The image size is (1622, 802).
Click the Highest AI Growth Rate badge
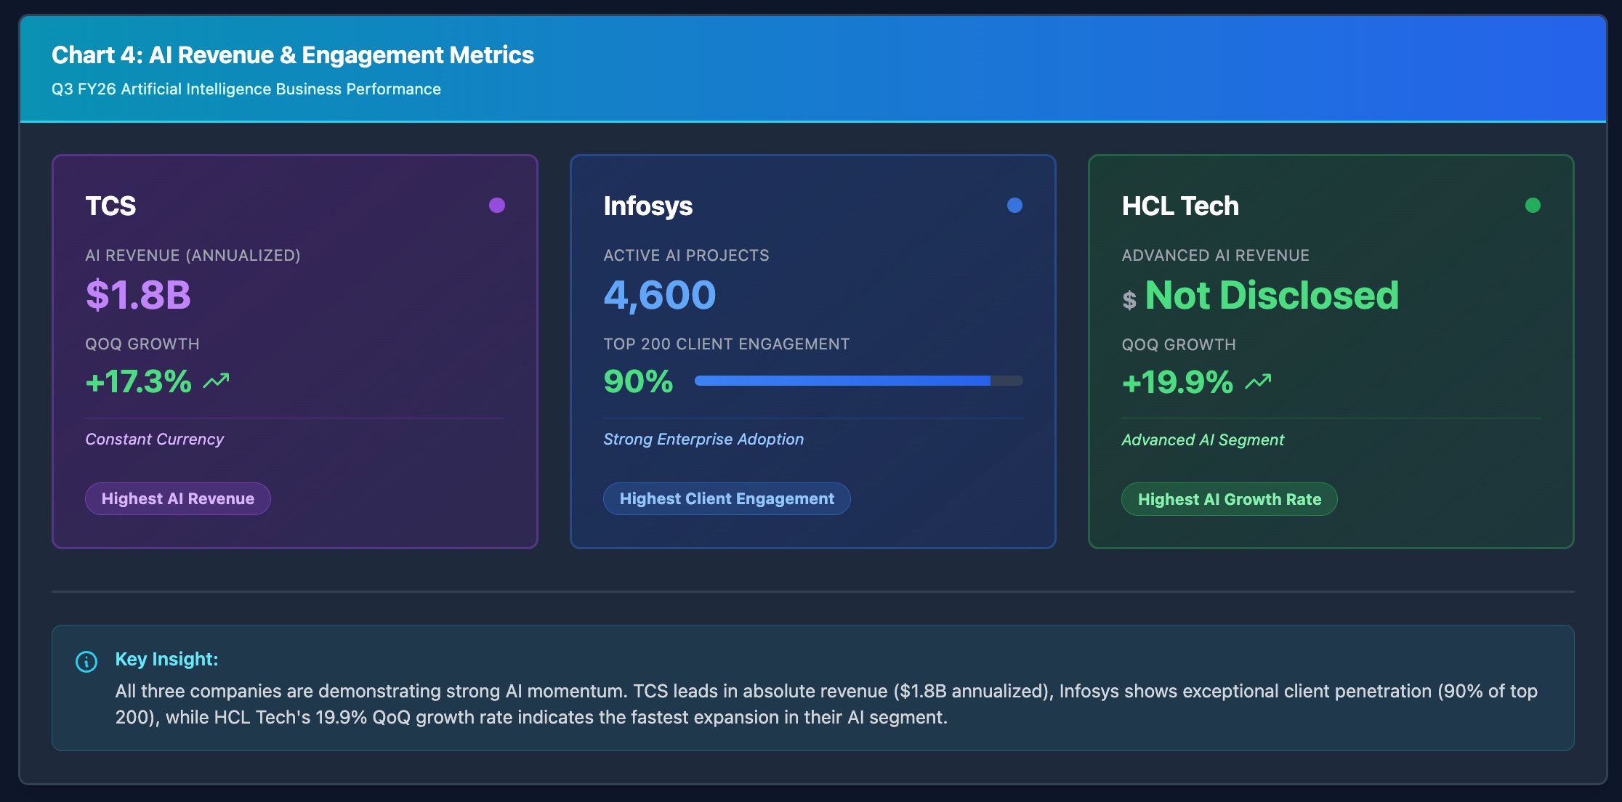pos(1229,500)
